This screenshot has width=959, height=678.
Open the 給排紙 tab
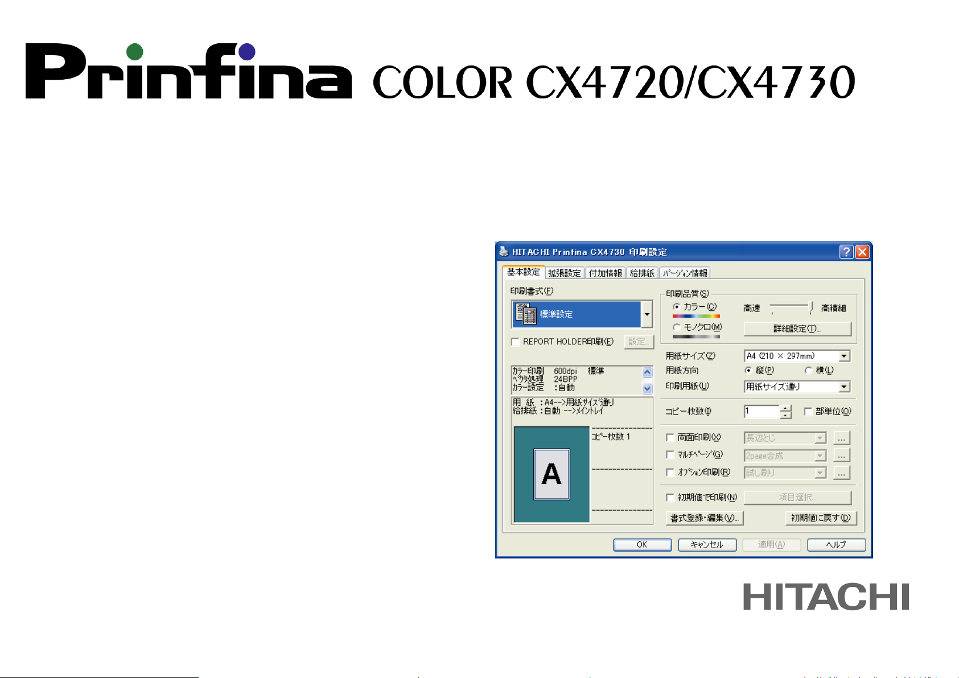click(642, 273)
